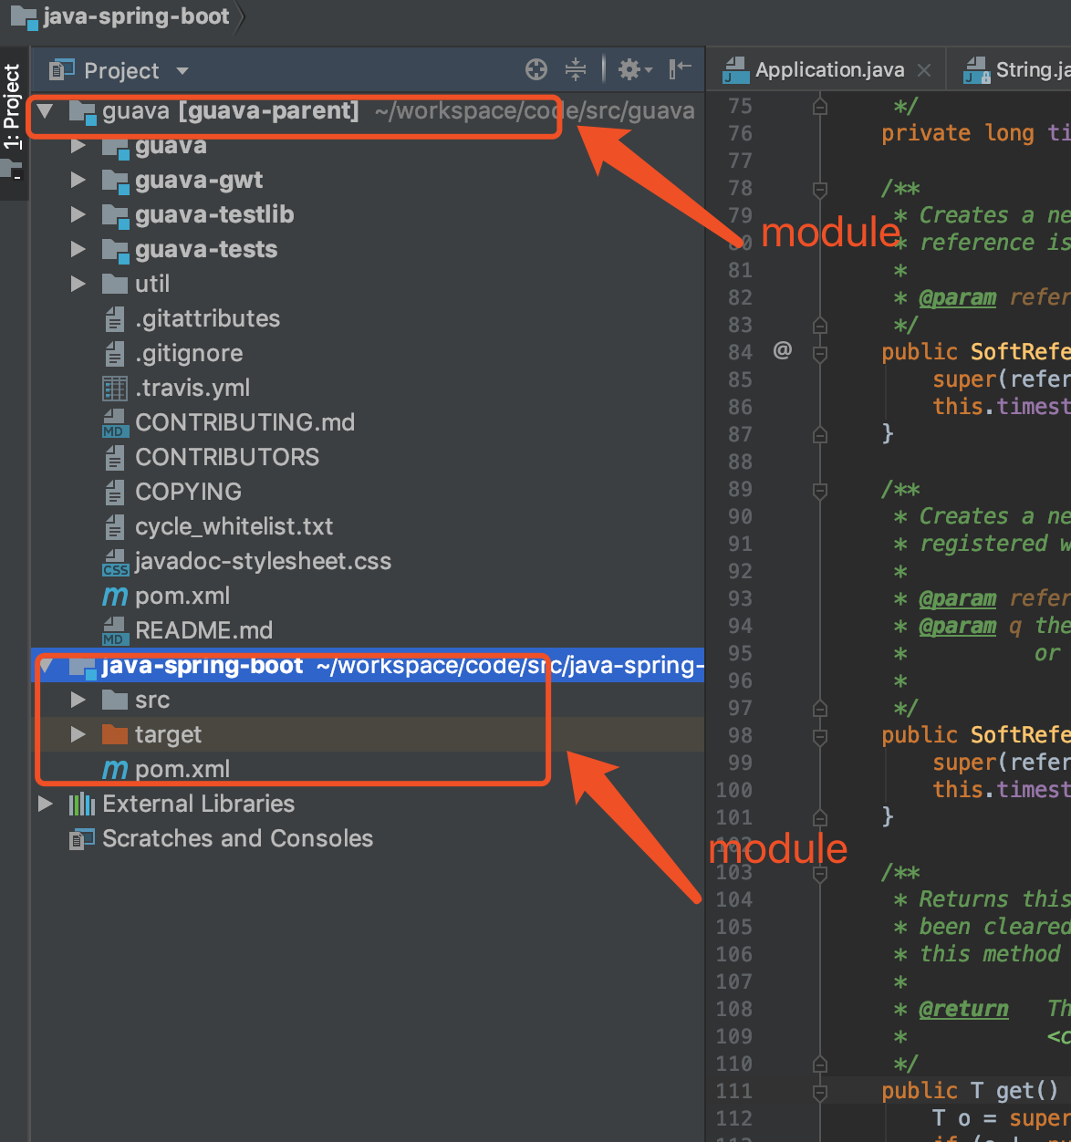Click the locate/scroll from source icon

(536, 69)
